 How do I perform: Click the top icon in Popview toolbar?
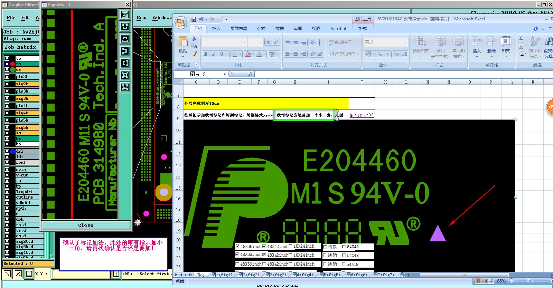click(x=125, y=15)
